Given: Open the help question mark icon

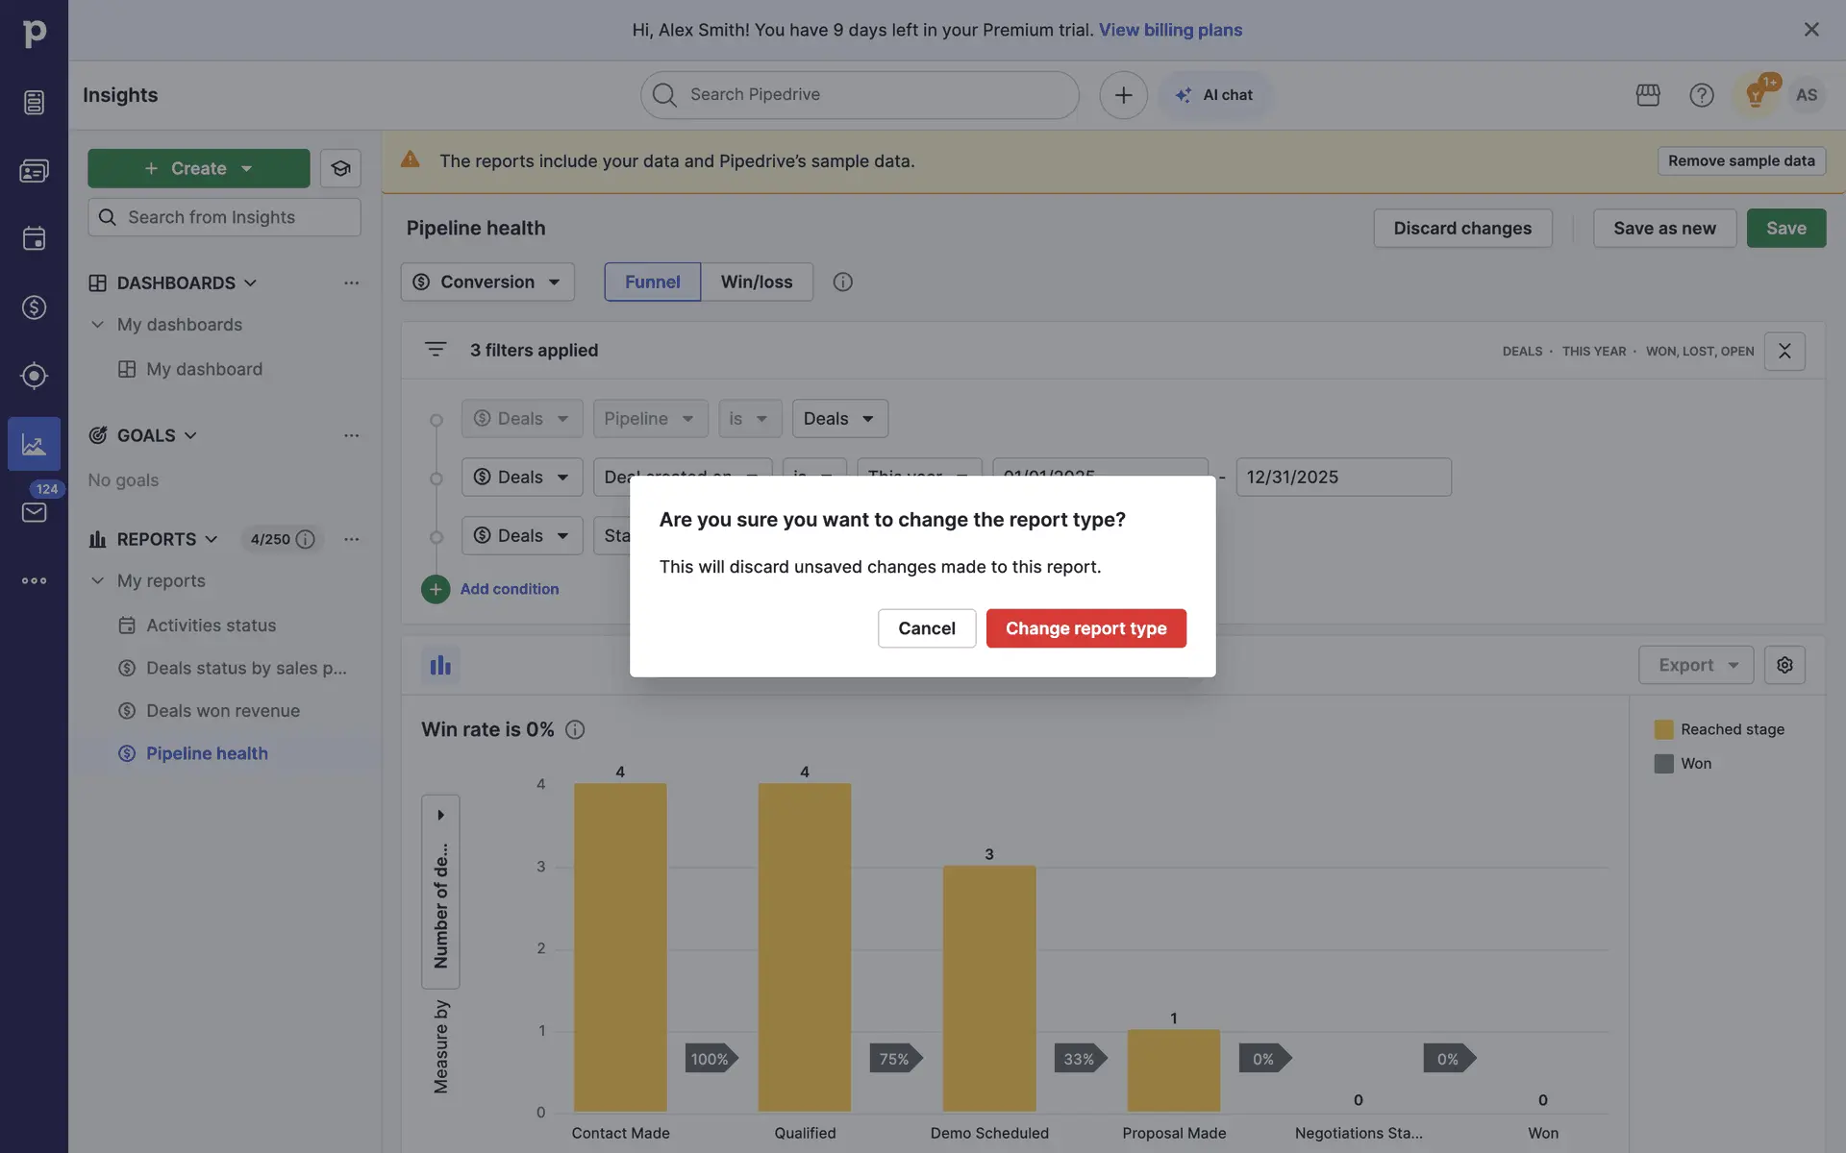Looking at the screenshot, I should click(1701, 95).
